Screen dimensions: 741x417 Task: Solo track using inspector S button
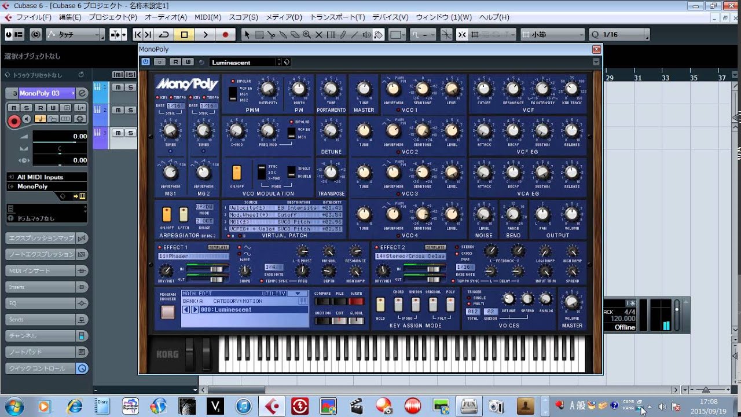[x=25, y=108]
